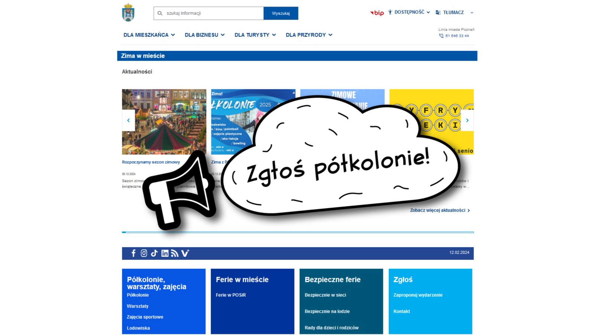Open the Ferie w mieście heading
The width and height of the screenshot is (595, 335).
tap(242, 280)
